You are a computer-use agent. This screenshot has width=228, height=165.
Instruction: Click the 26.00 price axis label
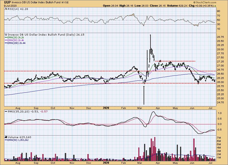pos(220,82)
